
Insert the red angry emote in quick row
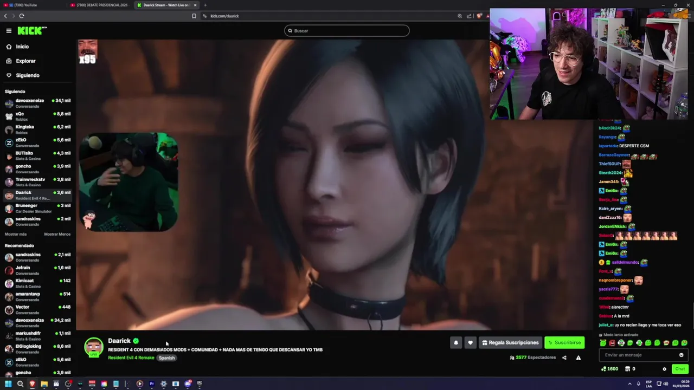point(612,343)
